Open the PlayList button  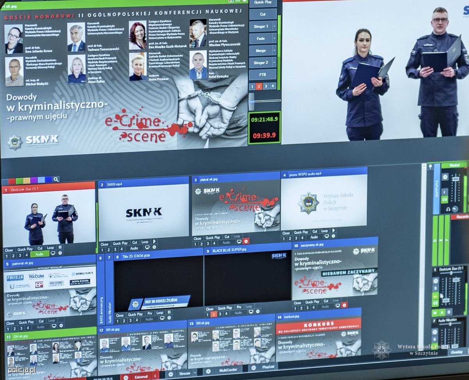tap(268, 367)
